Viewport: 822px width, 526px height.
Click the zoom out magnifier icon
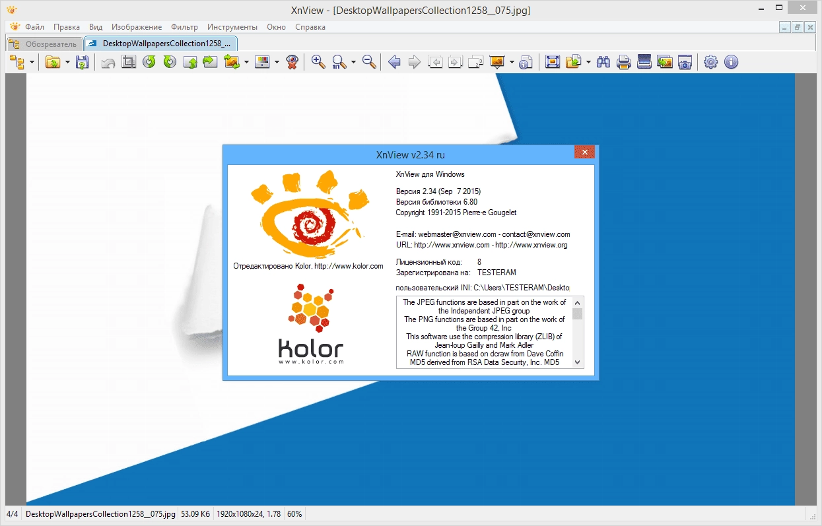(369, 62)
